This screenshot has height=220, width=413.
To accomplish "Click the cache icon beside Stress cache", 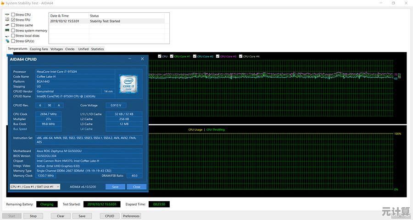I will pos(7,25).
